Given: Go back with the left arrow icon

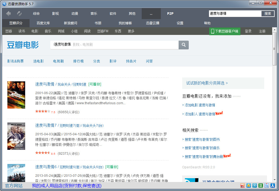Looking at the screenshot, I should pyautogui.click(x=8, y=13).
